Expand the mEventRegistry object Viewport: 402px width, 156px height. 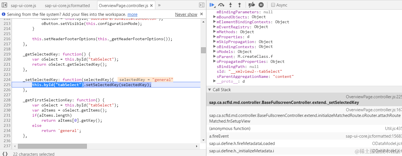click(x=215, y=27)
